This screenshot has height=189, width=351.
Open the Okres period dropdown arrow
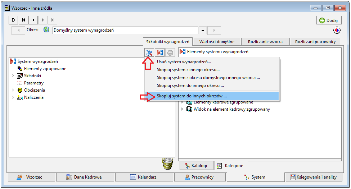pos(203,31)
